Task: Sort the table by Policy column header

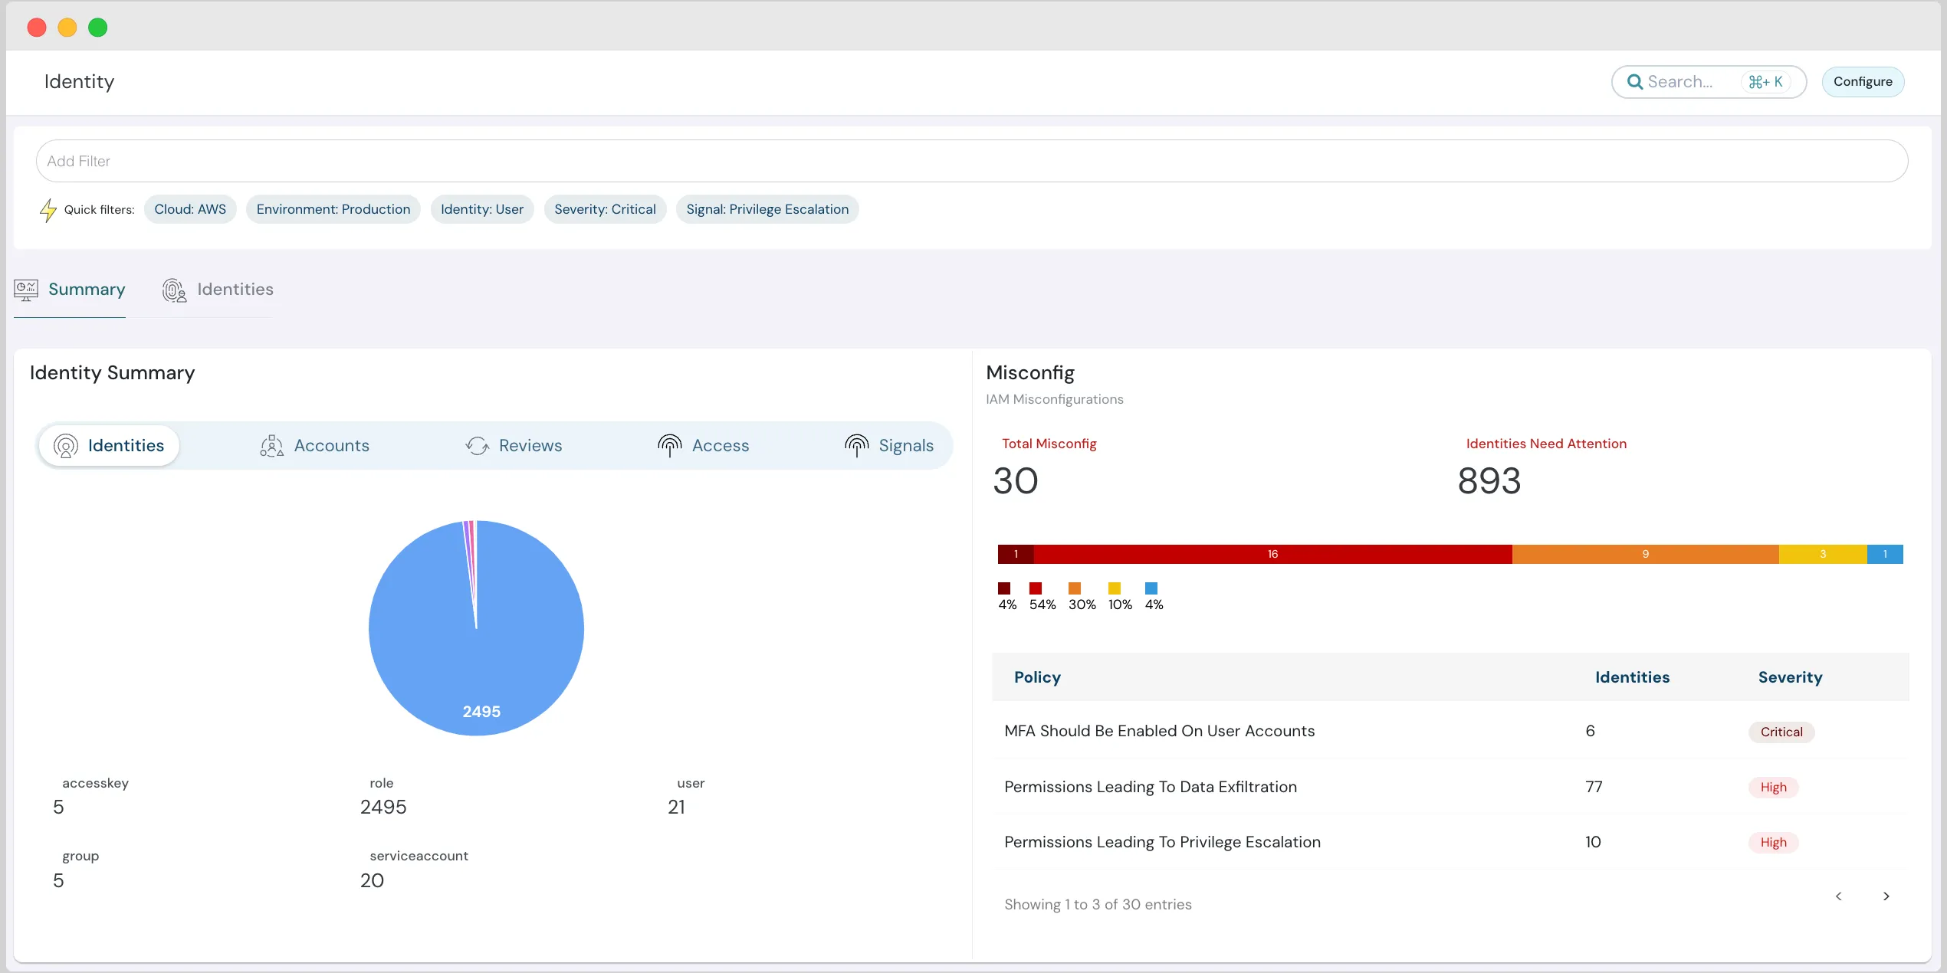Action: (x=1036, y=677)
